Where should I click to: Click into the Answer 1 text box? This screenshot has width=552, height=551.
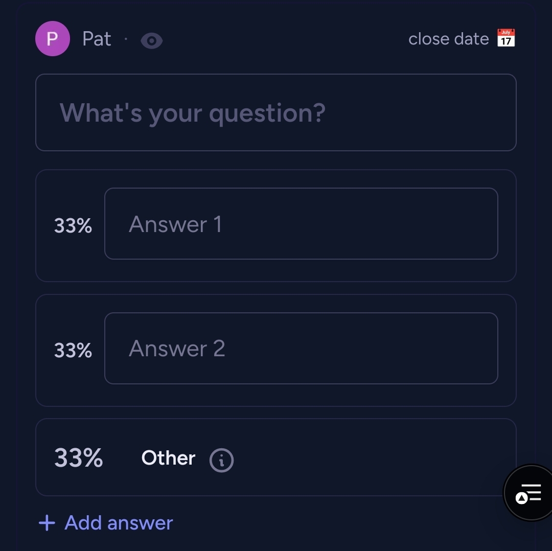(x=301, y=224)
